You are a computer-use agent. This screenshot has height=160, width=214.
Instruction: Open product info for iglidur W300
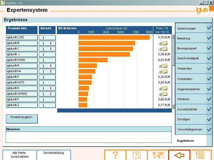point(22,60)
